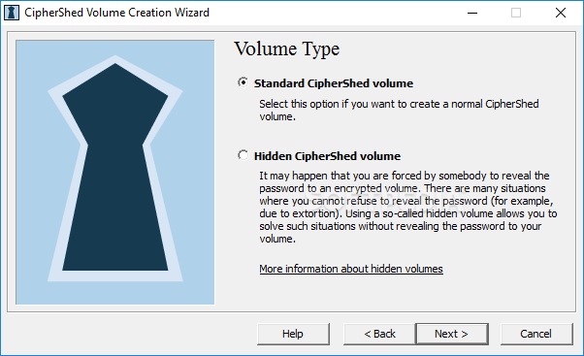This screenshot has width=584, height=356.
Task: Click the 'Select this option if you want' description
Action: tap(399, 110)
